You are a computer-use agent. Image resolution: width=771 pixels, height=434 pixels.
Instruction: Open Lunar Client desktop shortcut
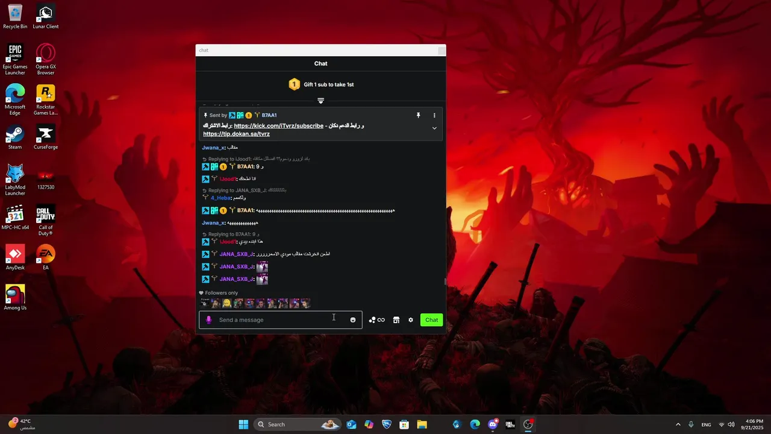(46, 16)
